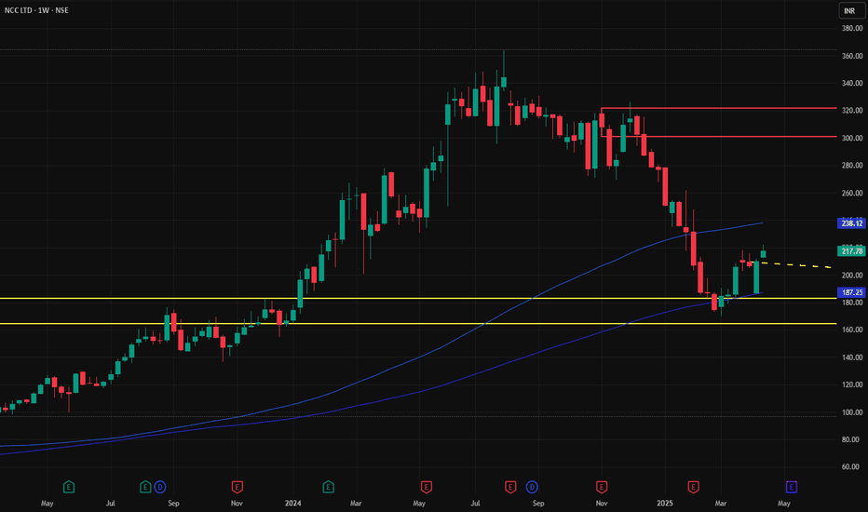Click the 187.25 moving average price label

pos(851,292)
